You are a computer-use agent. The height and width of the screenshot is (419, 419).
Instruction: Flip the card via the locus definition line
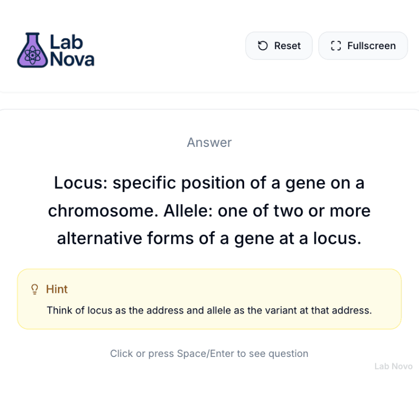click(x=209, y=183)
